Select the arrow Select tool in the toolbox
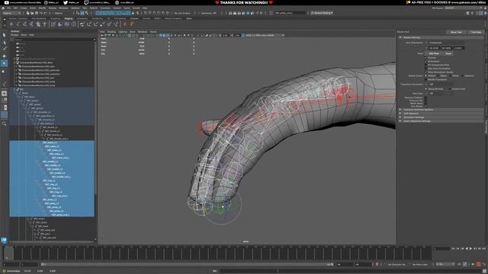 [x=4, y=35]
